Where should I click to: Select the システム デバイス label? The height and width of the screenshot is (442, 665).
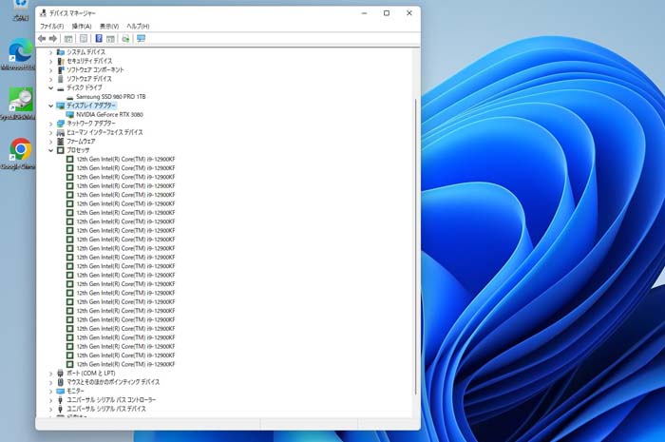85,52
